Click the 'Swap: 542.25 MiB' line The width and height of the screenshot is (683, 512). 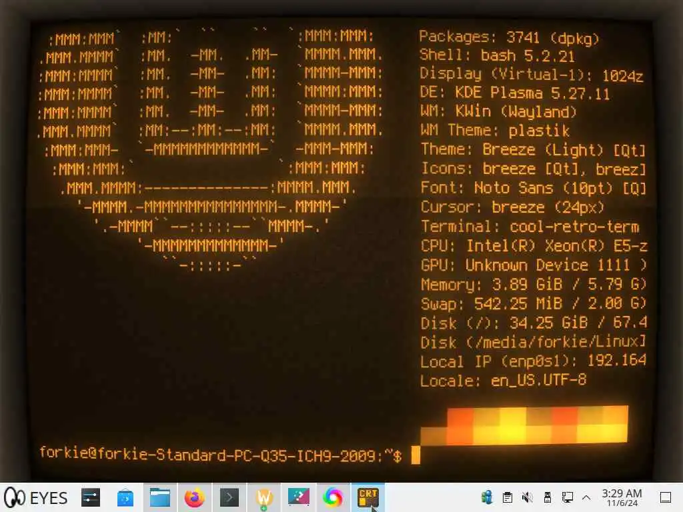(534, 303)
